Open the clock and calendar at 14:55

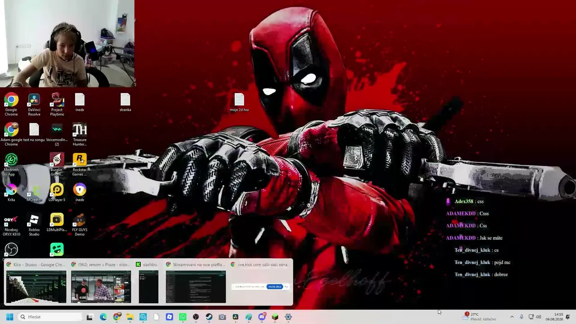[x=554, y=317]
